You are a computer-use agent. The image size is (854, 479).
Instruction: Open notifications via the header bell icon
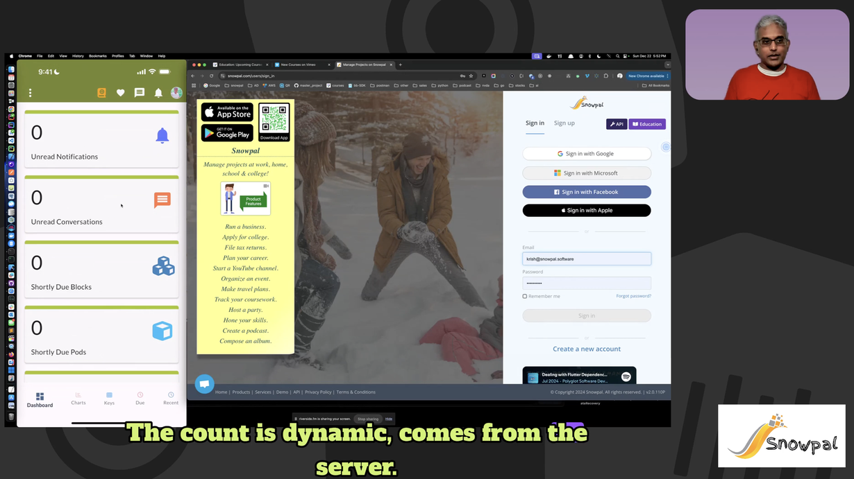pyautogui.click(x=158, y=93)
